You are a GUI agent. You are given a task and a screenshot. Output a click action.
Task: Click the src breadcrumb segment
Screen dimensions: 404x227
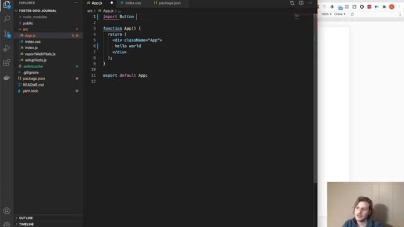pyautogui.click(x=90, y=11)
